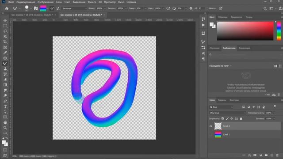Toggle the type layer filter
Image resolution: width=283 pixels, height=159 pixels.
253,107
